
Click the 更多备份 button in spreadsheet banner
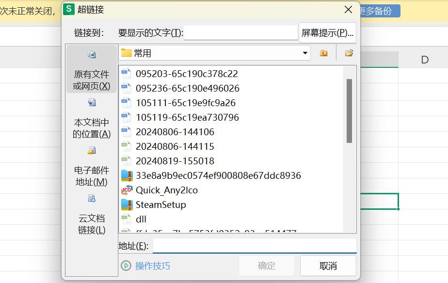tap(380, 11)
